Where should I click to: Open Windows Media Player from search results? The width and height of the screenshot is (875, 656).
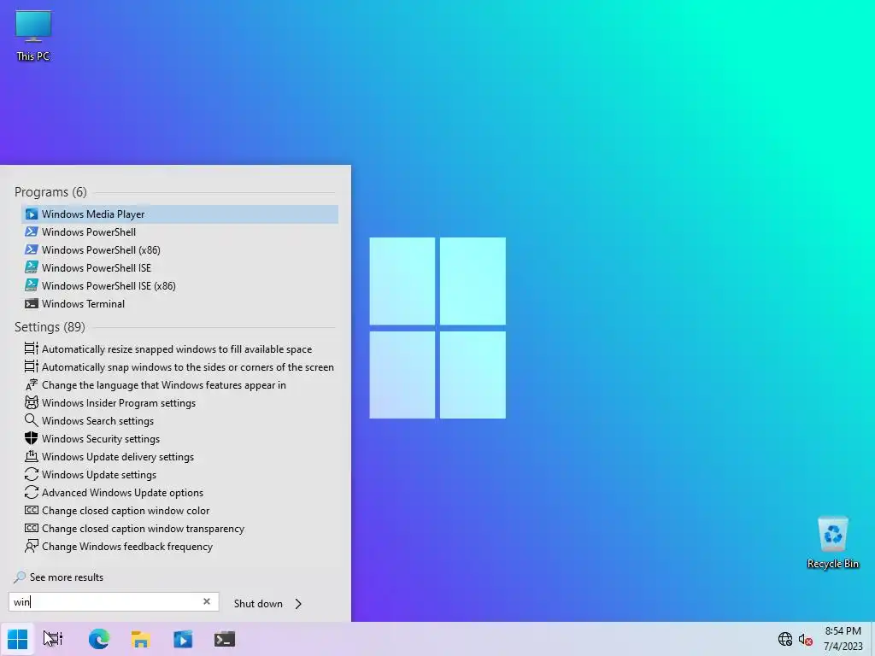(179, 214)
